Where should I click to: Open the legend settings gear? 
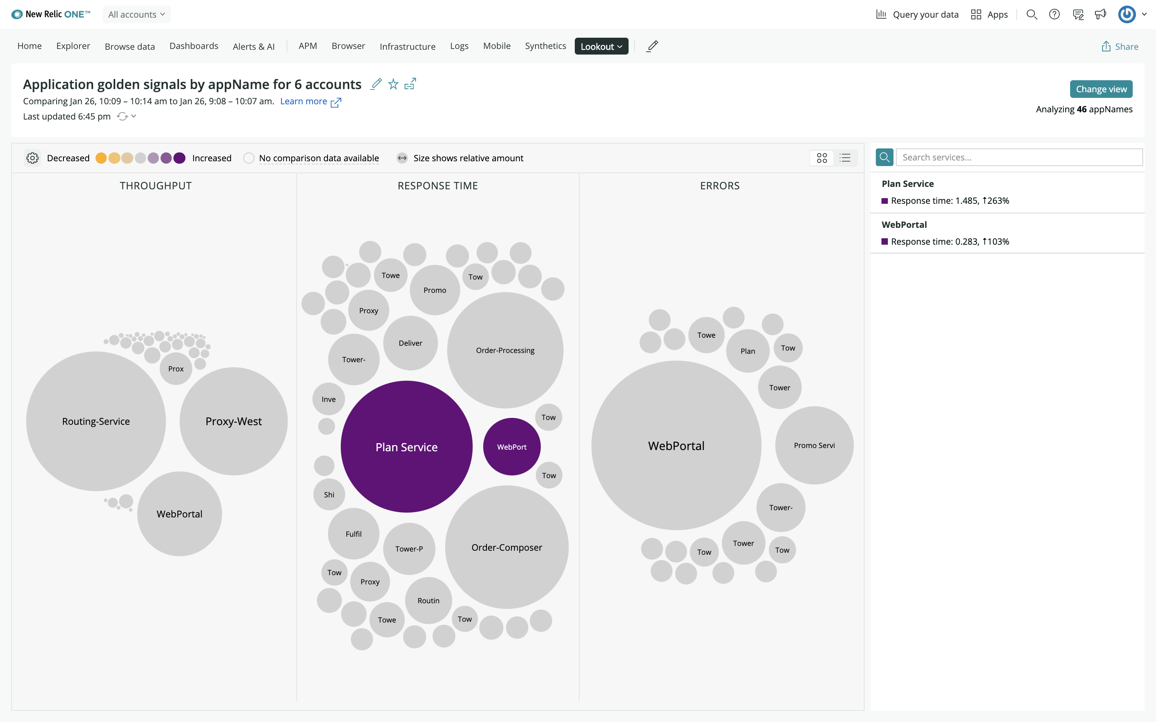[33, 158]
